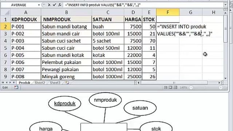This screenshot has width=233, height=131.
Task: Switch to the Produk sheet tab
Action: pyautogui.click(x=24, y=83)
